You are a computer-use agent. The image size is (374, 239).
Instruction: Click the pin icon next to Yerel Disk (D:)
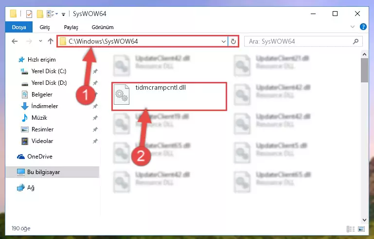tap(95, 83)
